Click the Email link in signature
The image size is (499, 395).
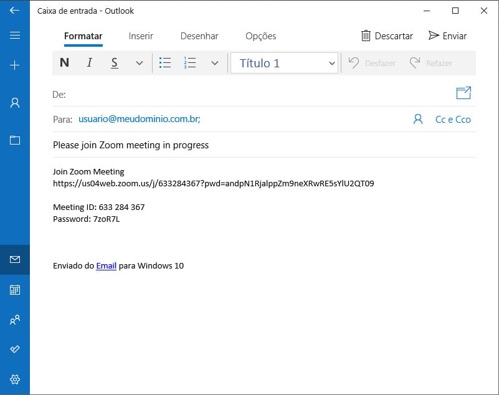(x=107, y=266)
